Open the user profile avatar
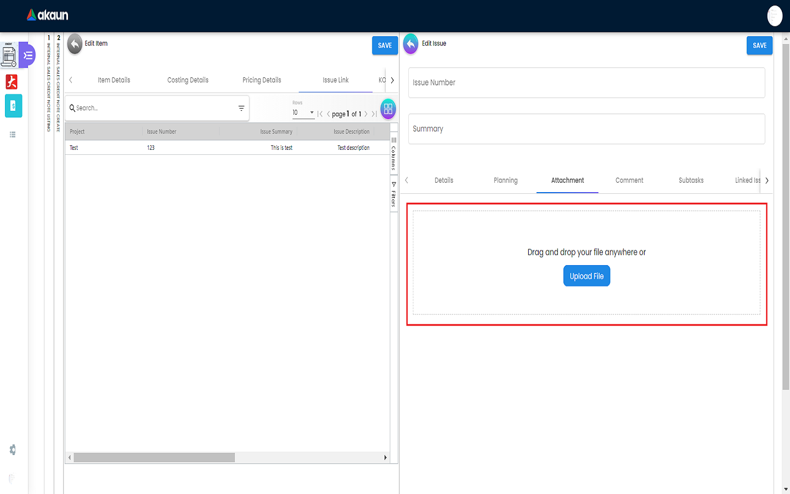790x494 pixels. [x=774, y=16]
